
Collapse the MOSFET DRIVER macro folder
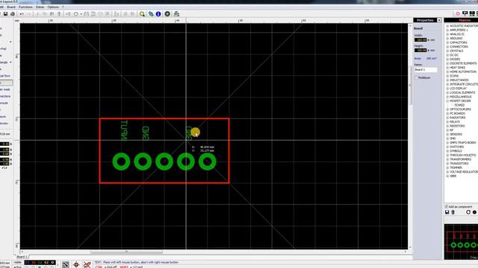pos(447,101)
